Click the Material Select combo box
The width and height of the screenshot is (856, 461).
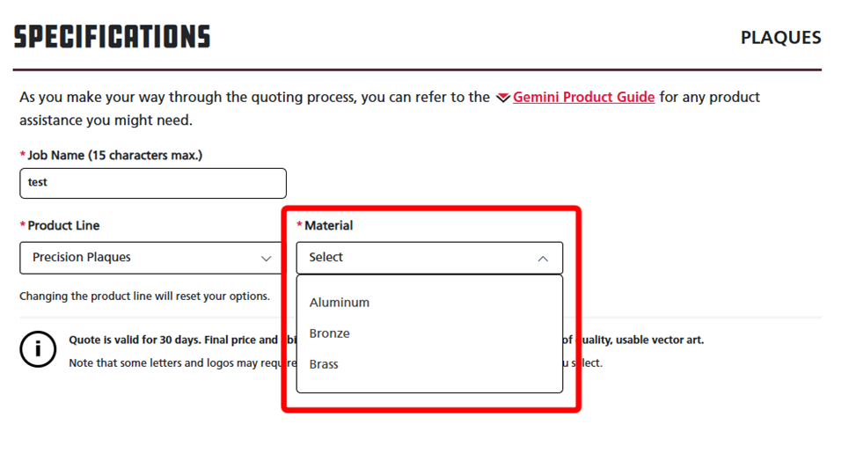[418, 258]
